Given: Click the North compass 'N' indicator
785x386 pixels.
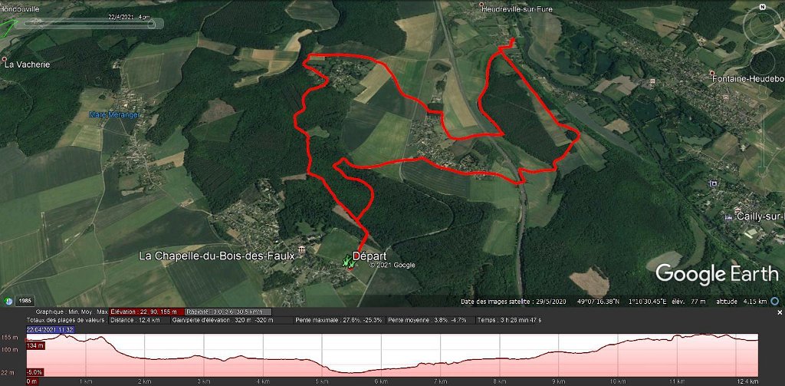Looking at the screenshot, I should (x=762, y=7).
